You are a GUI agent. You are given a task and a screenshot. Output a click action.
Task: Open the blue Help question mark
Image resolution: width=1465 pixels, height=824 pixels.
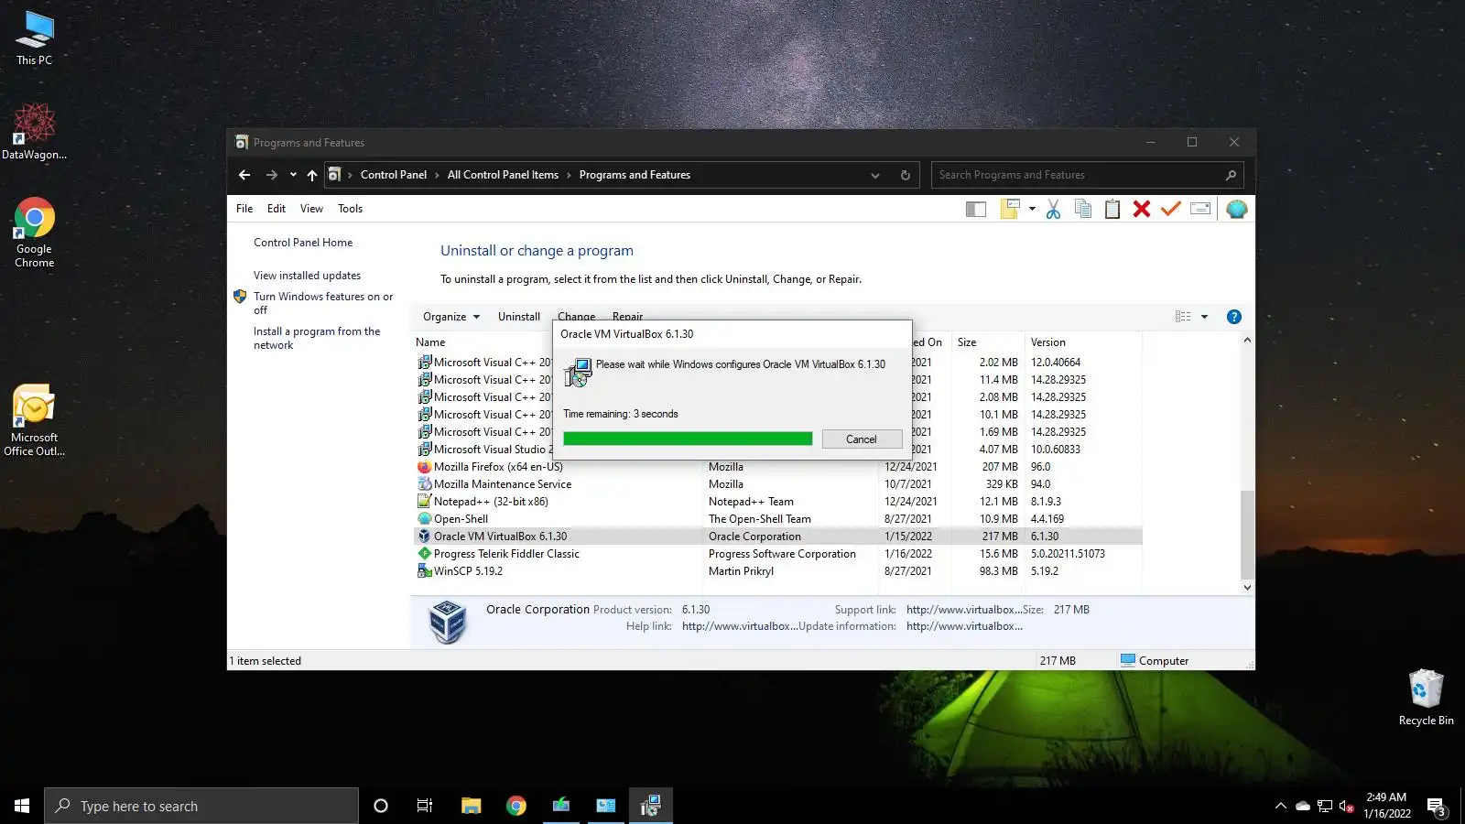point(1234,317)
